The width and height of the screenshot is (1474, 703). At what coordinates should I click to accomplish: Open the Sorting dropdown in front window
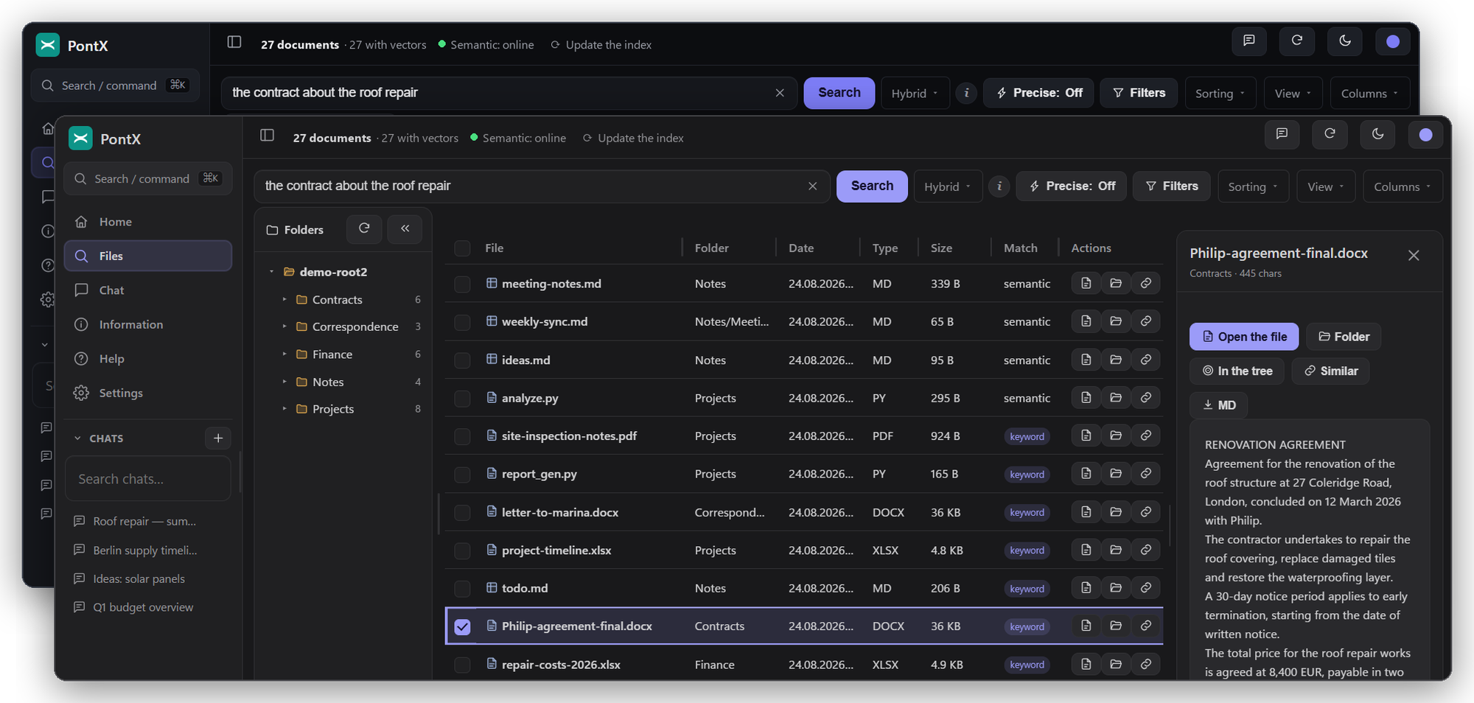[x=1253, y=186]
